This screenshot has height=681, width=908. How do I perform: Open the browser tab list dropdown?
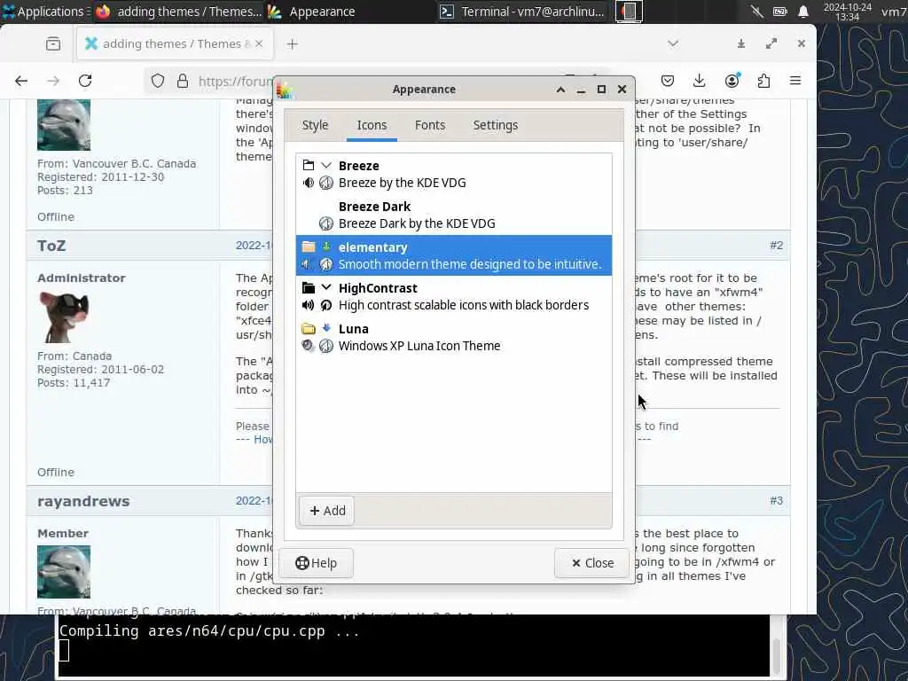point(673,43)
